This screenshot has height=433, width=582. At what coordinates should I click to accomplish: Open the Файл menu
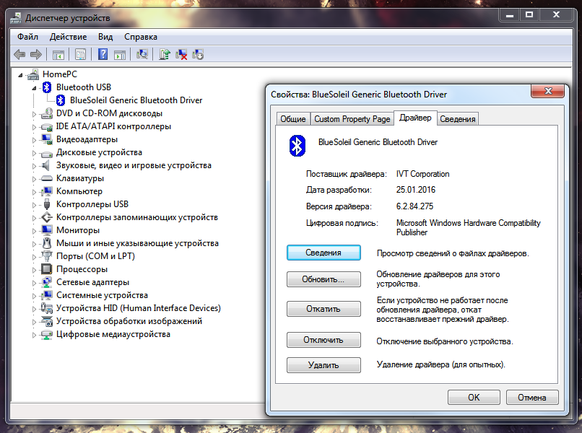28,37
